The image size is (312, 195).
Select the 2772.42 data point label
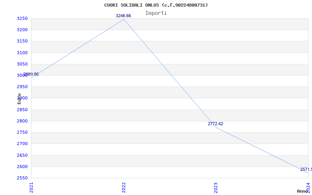[x=216, y=124]
